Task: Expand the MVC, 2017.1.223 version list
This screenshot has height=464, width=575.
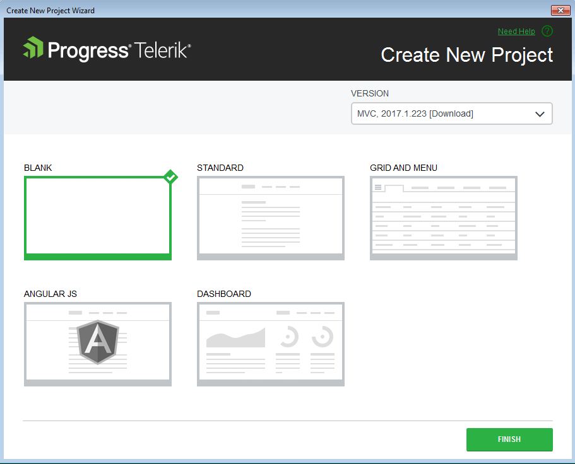Action: [451, 113]
